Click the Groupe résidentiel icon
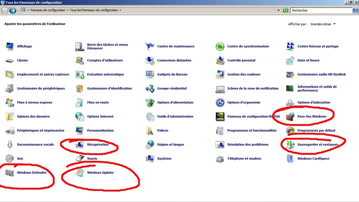 click(150, 88)
